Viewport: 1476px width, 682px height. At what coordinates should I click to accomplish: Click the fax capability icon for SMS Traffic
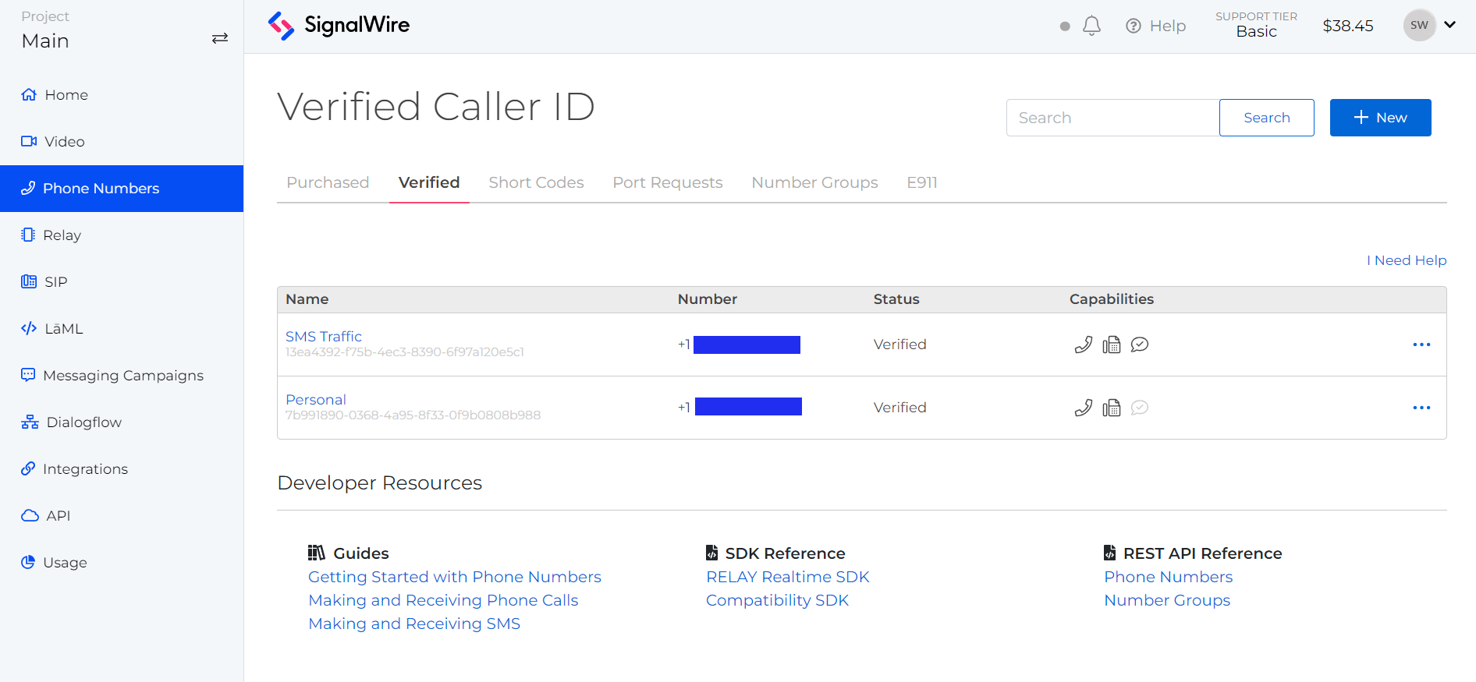tap(1111, 345)
